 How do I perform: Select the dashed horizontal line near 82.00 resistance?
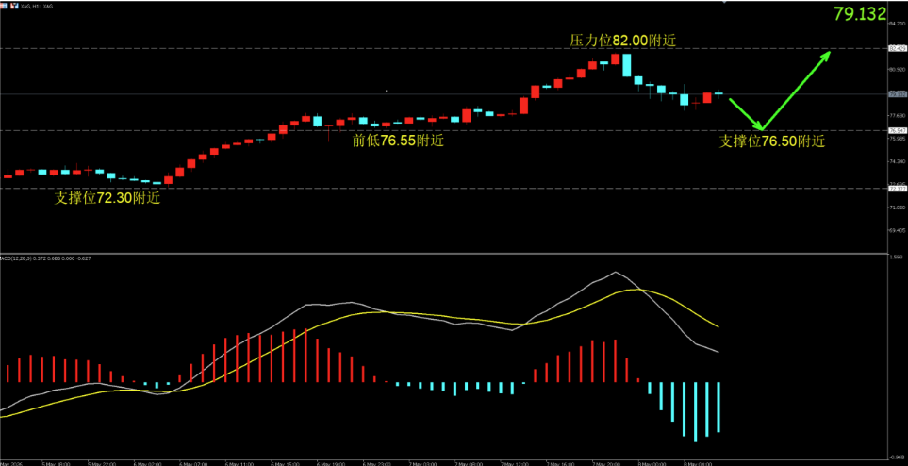pyautogui.click(x=443, y=49)
